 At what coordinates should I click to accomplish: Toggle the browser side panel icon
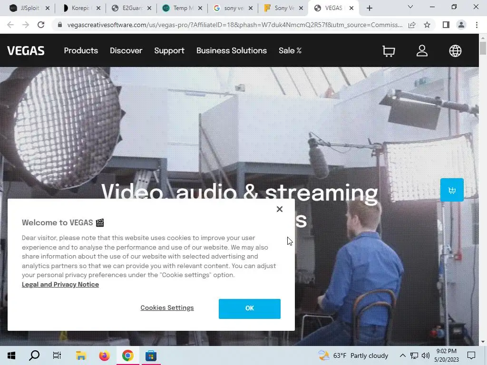click(x=446, y=25)
